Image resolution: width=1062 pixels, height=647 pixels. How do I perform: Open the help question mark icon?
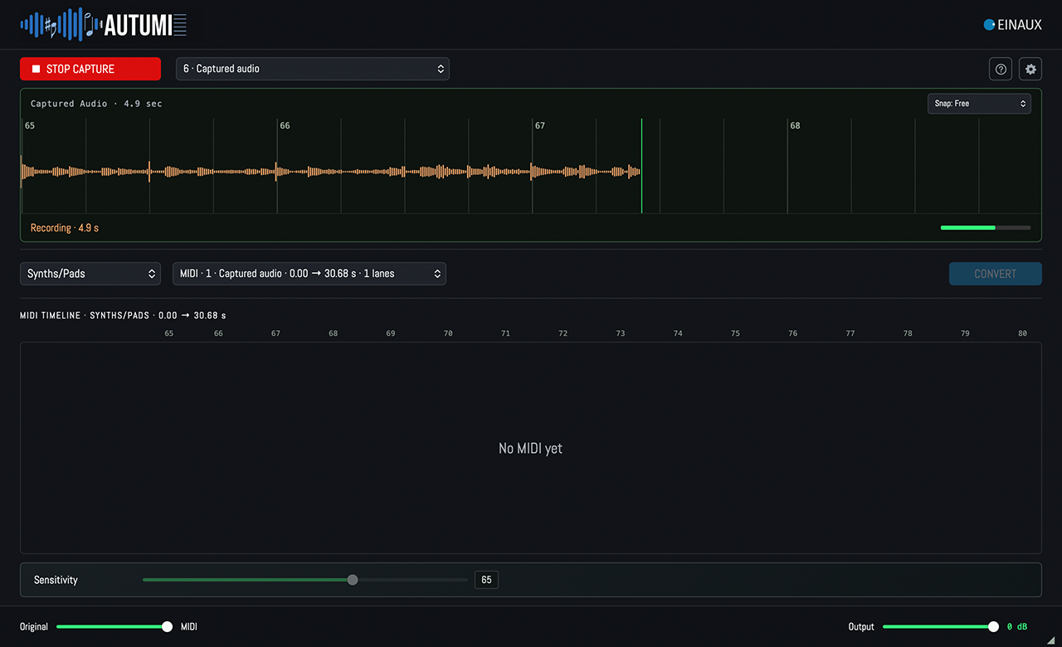coord(1001,69)
